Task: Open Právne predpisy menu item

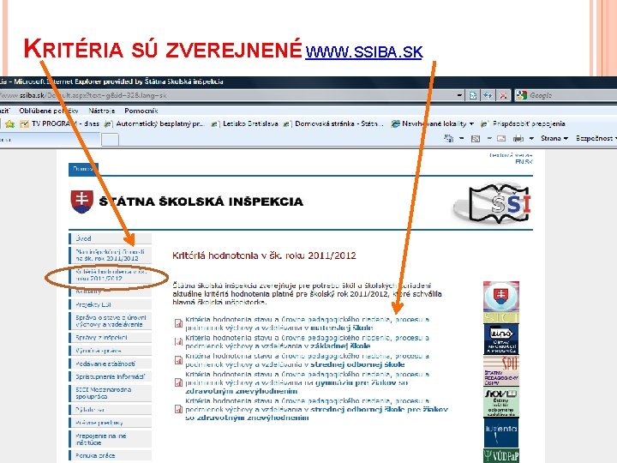Action: [x=111, y=423]
